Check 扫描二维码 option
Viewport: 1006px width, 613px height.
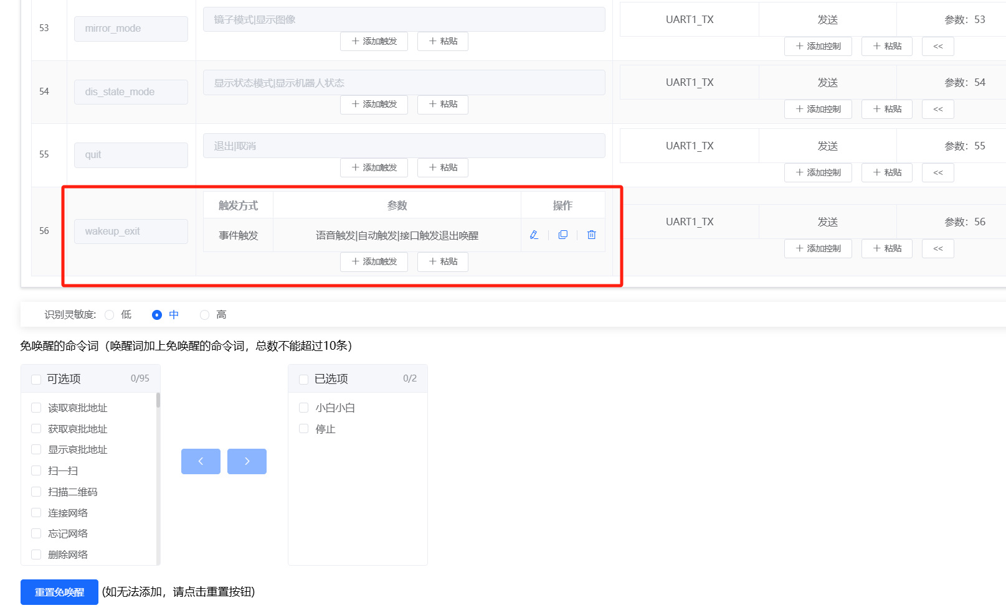coord(36,492)
